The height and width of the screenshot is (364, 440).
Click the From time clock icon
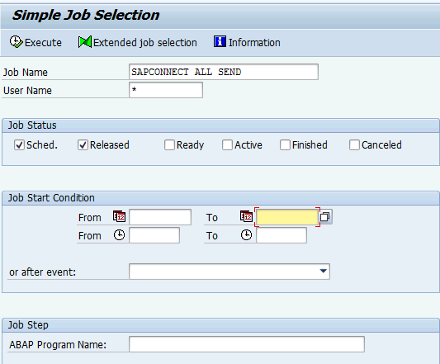pyautogui.click(x=119, y=235)
